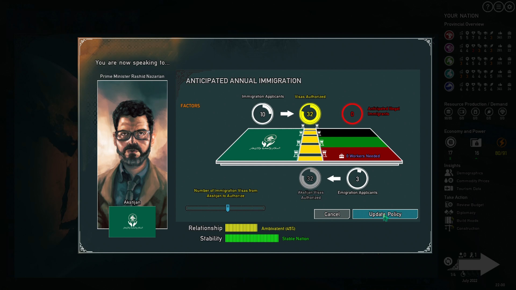Open the help question mark icon
The width and height of the screenshot is (516, 290).
(x=487, y=7)
